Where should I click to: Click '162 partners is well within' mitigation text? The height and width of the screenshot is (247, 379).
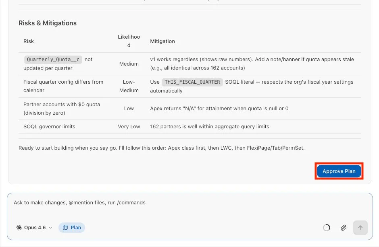[210, 126]
